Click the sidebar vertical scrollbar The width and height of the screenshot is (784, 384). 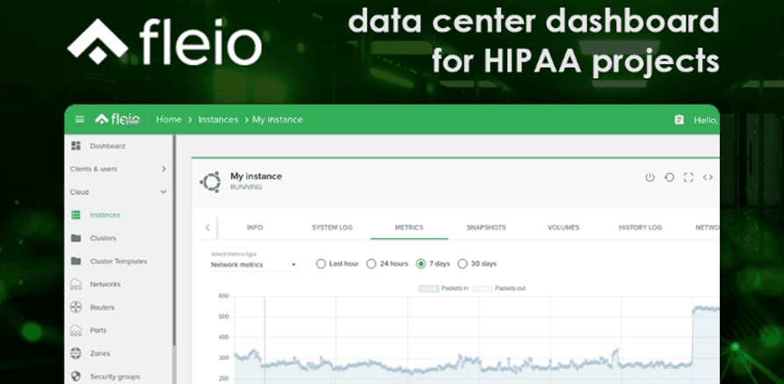[174, 240]
